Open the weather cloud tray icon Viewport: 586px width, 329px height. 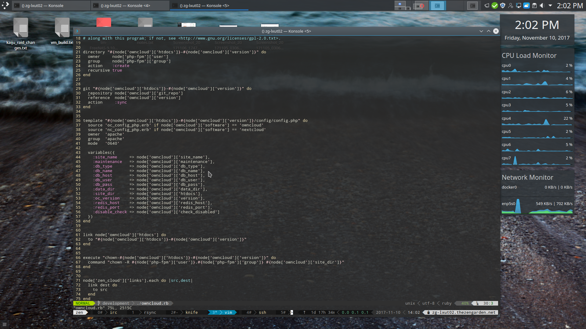tap(526, 5)
